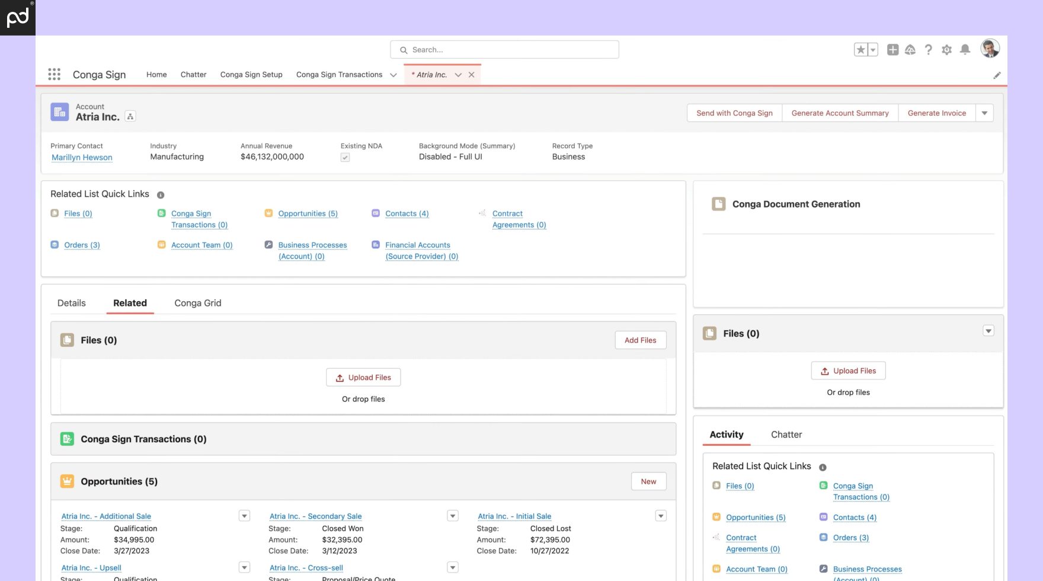
Task: Open the help question mark icon
Action: [929, 50]
